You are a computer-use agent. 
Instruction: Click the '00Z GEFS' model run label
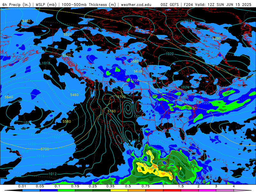tap(170, 4)
